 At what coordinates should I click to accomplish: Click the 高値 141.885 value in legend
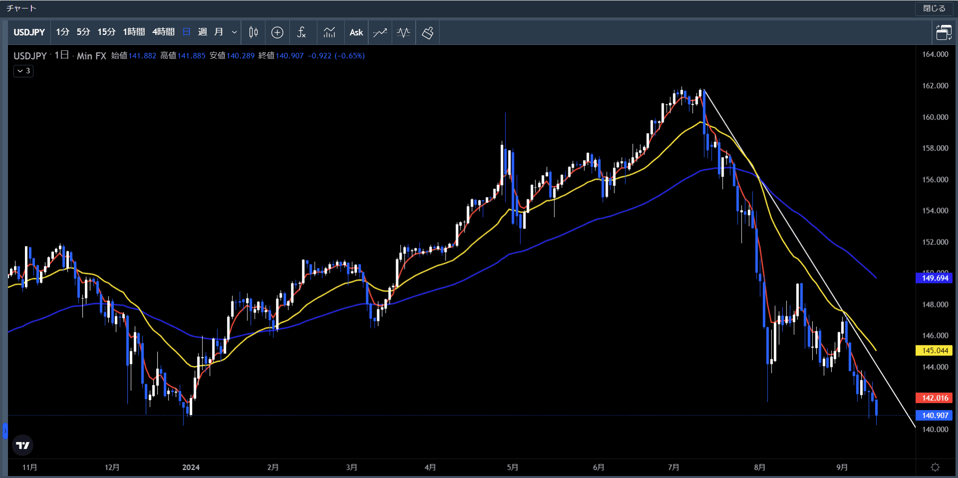tap(192, 56)
